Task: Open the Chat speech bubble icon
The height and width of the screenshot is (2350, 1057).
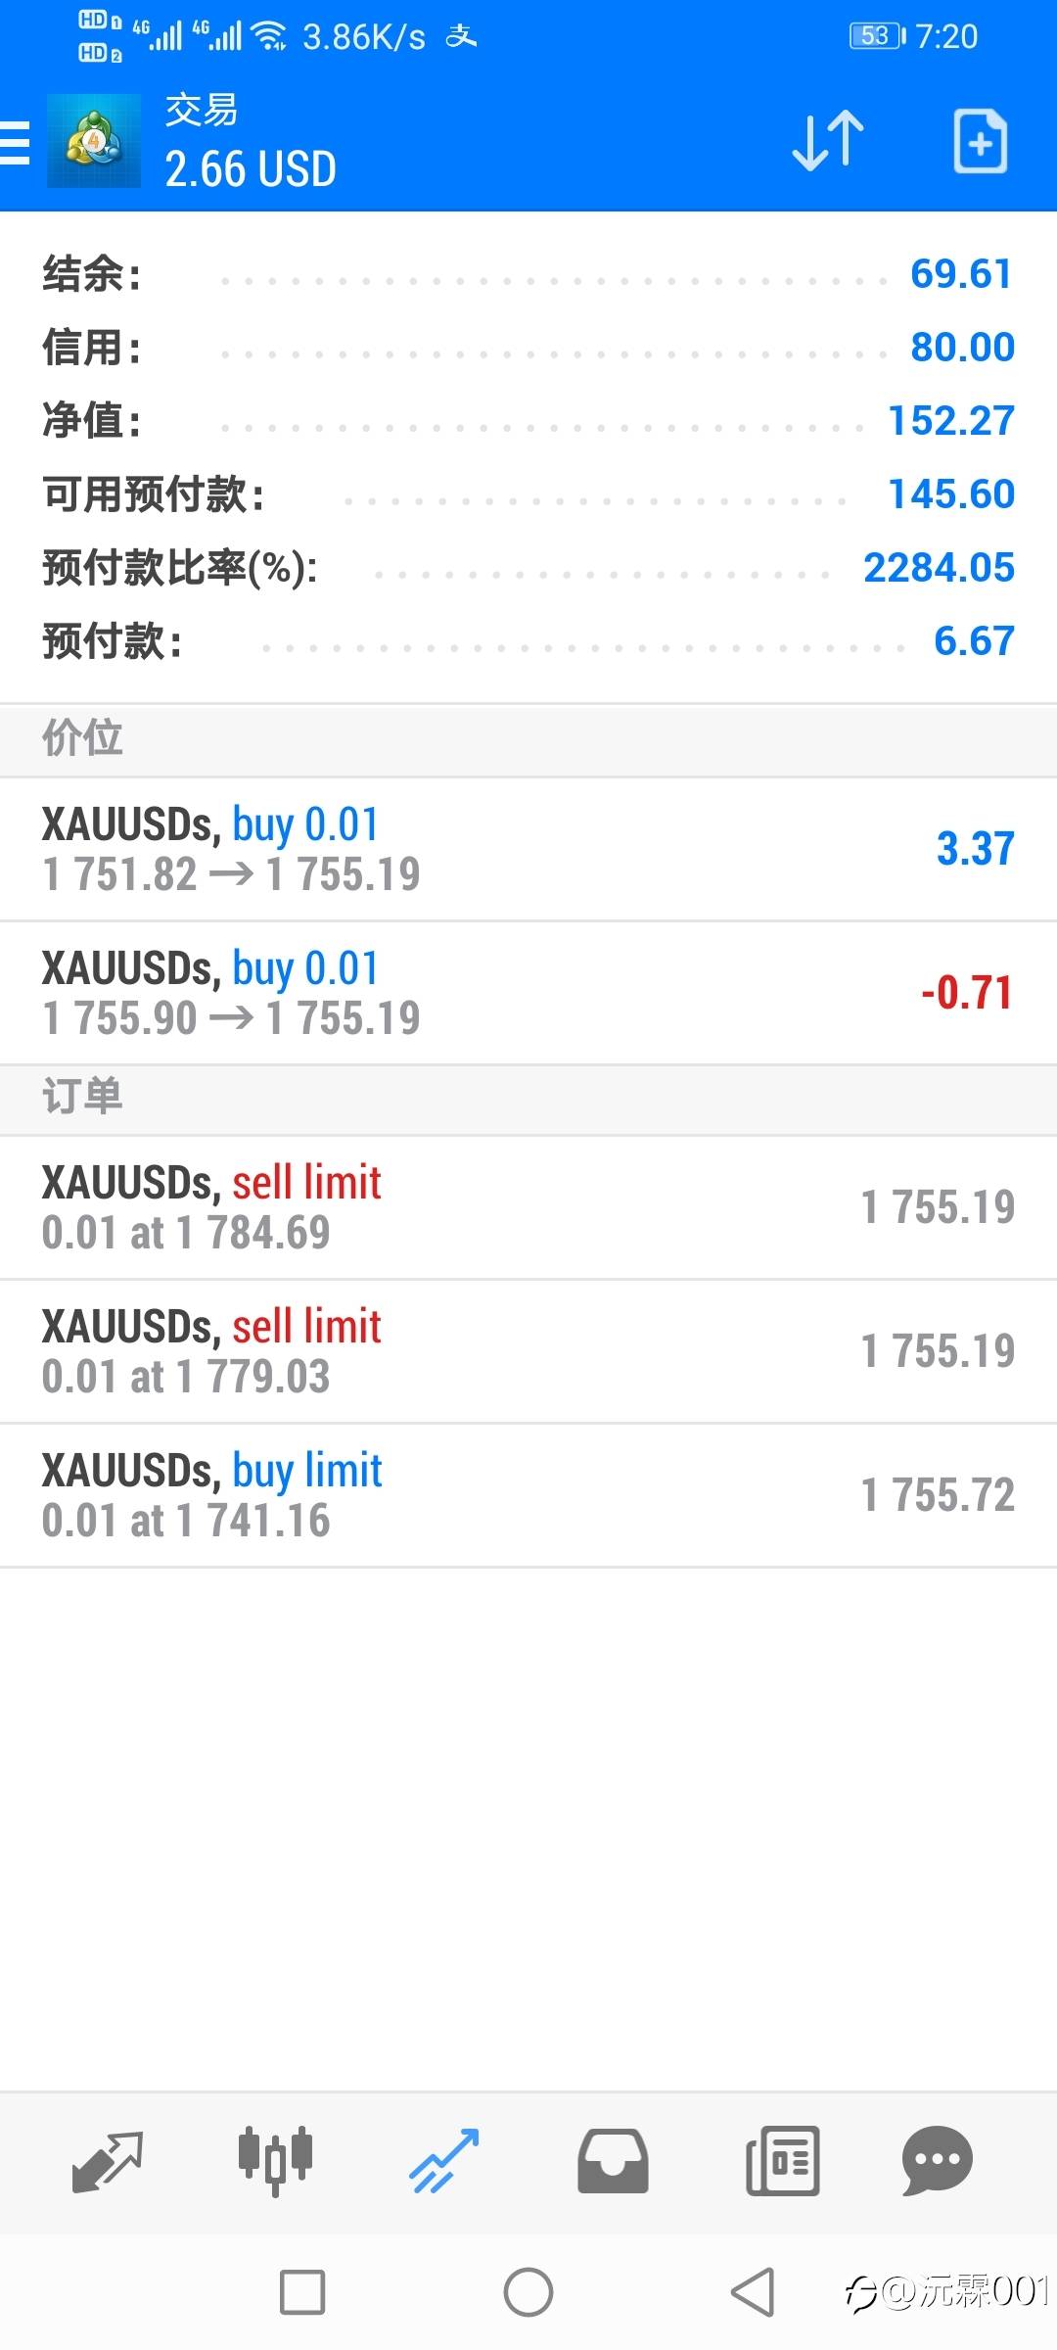Action: point(937,2160)
